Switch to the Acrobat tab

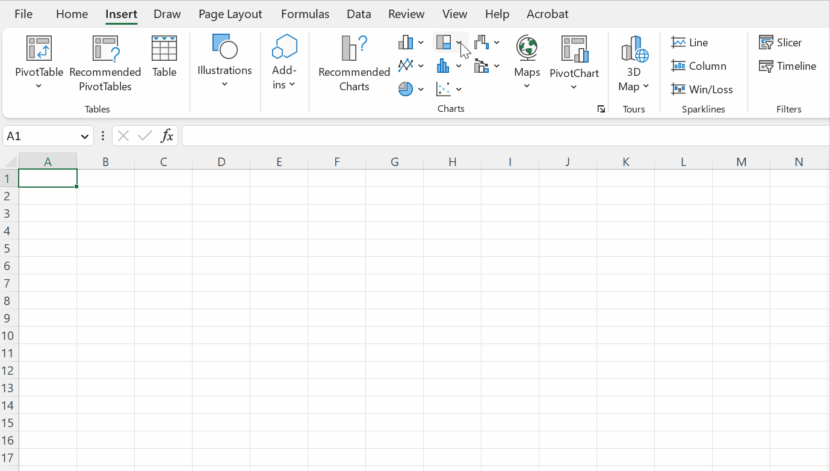click(547, 14)
